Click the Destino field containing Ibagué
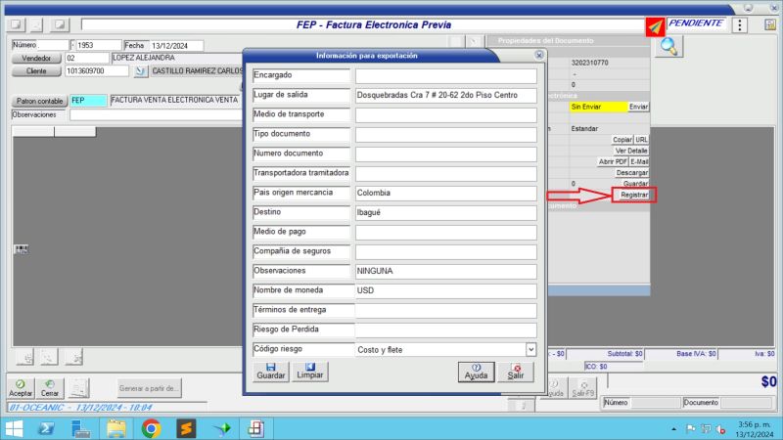783x440 pixels. click(x=445, y=212)
